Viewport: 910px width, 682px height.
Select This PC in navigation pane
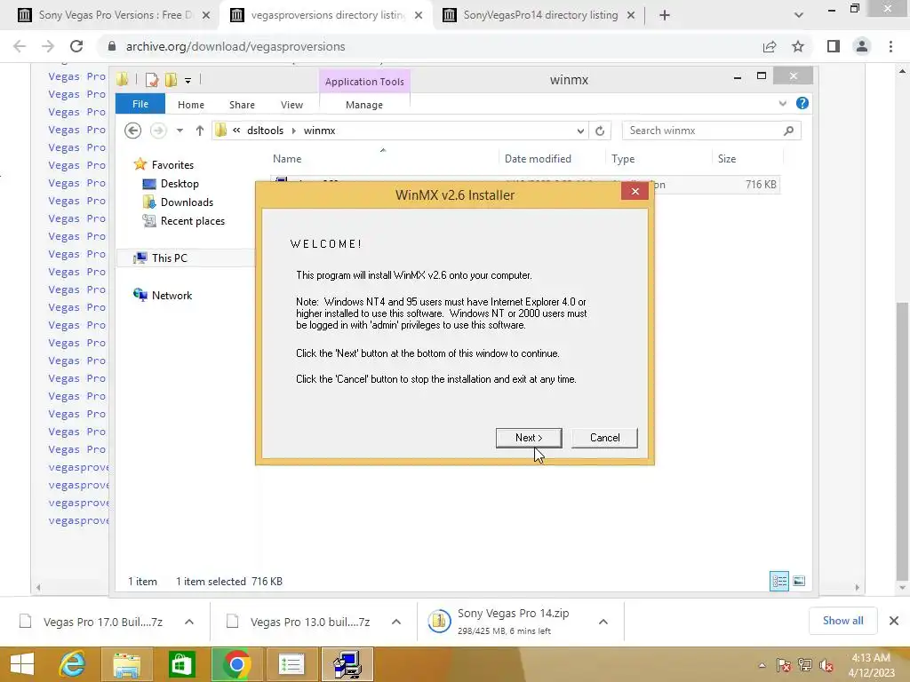pyautogui.click(x=170, y=258)
